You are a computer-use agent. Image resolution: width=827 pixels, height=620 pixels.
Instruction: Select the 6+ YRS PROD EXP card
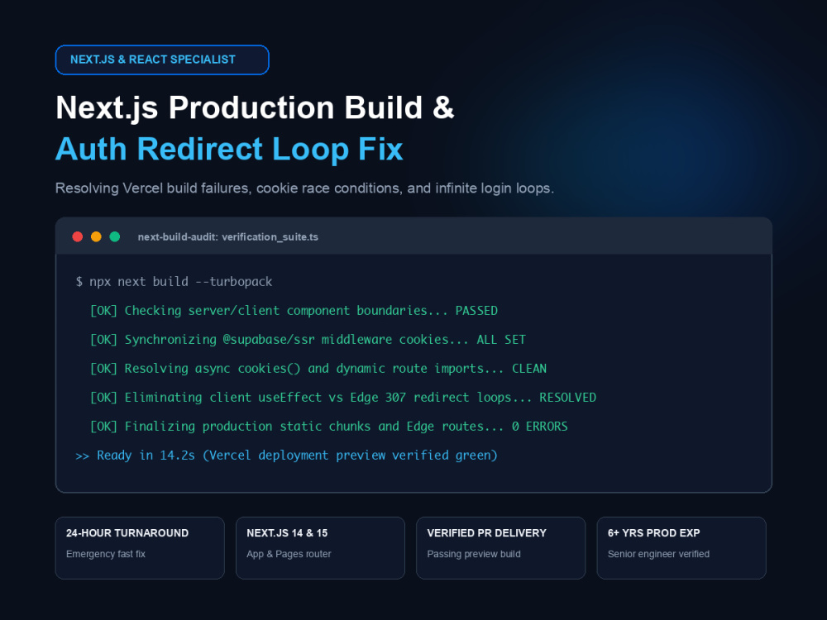(x=681, y=548)
